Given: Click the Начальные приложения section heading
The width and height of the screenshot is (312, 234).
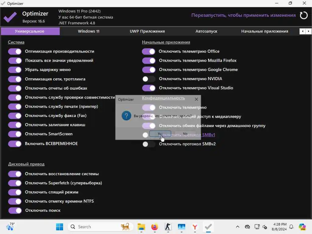Looking at the screenshot, I should pos(166,42).
